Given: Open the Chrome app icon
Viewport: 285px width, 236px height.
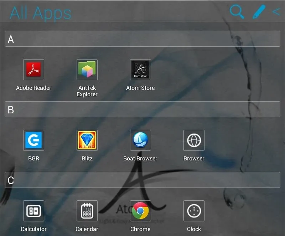Looking at the screenshot, I should (x=140, y=211).
